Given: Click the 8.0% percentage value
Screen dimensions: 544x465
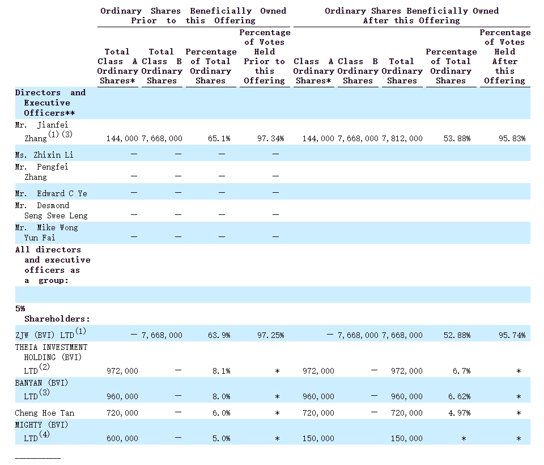Looking at the screenshot, I should coord(222,396).
